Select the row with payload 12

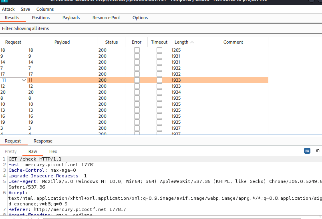coord(62,86)
